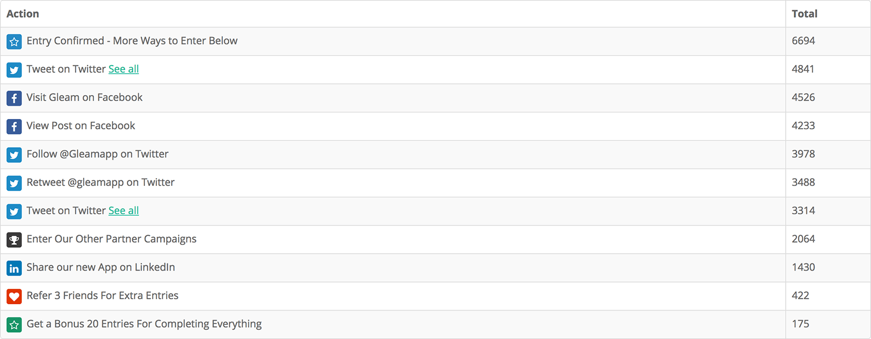Select Share our new App on LinkedIn text
871x339 pixels.
click(x=101, y=267)
